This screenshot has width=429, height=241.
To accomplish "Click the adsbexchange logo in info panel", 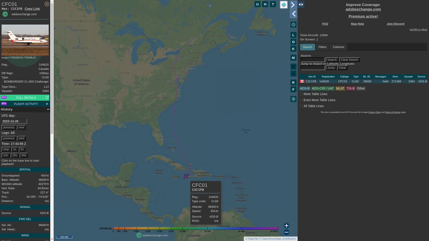I will click(5, 14).
